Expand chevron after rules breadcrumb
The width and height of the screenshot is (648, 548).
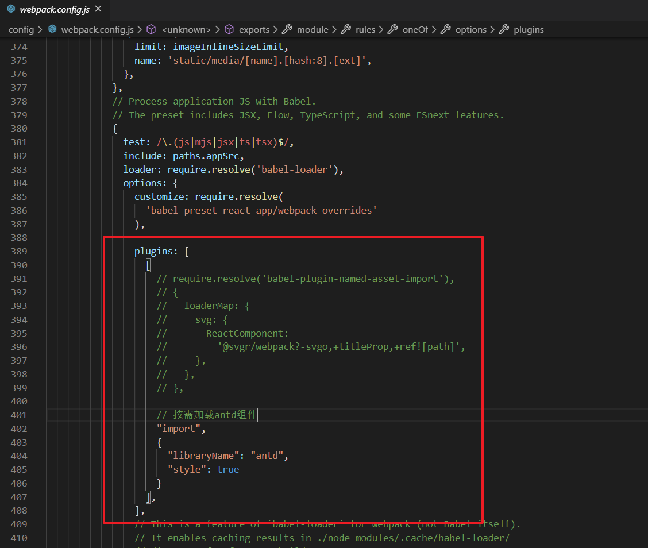pos(381,30)
